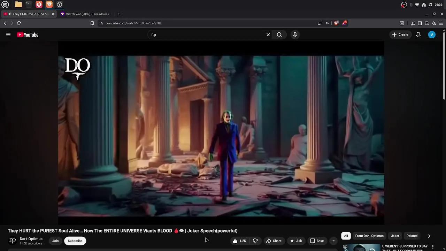Image resolution: width=446 pixels, height=251 pixels.
Task: Open the Create menu
Action: pos(400,35)
